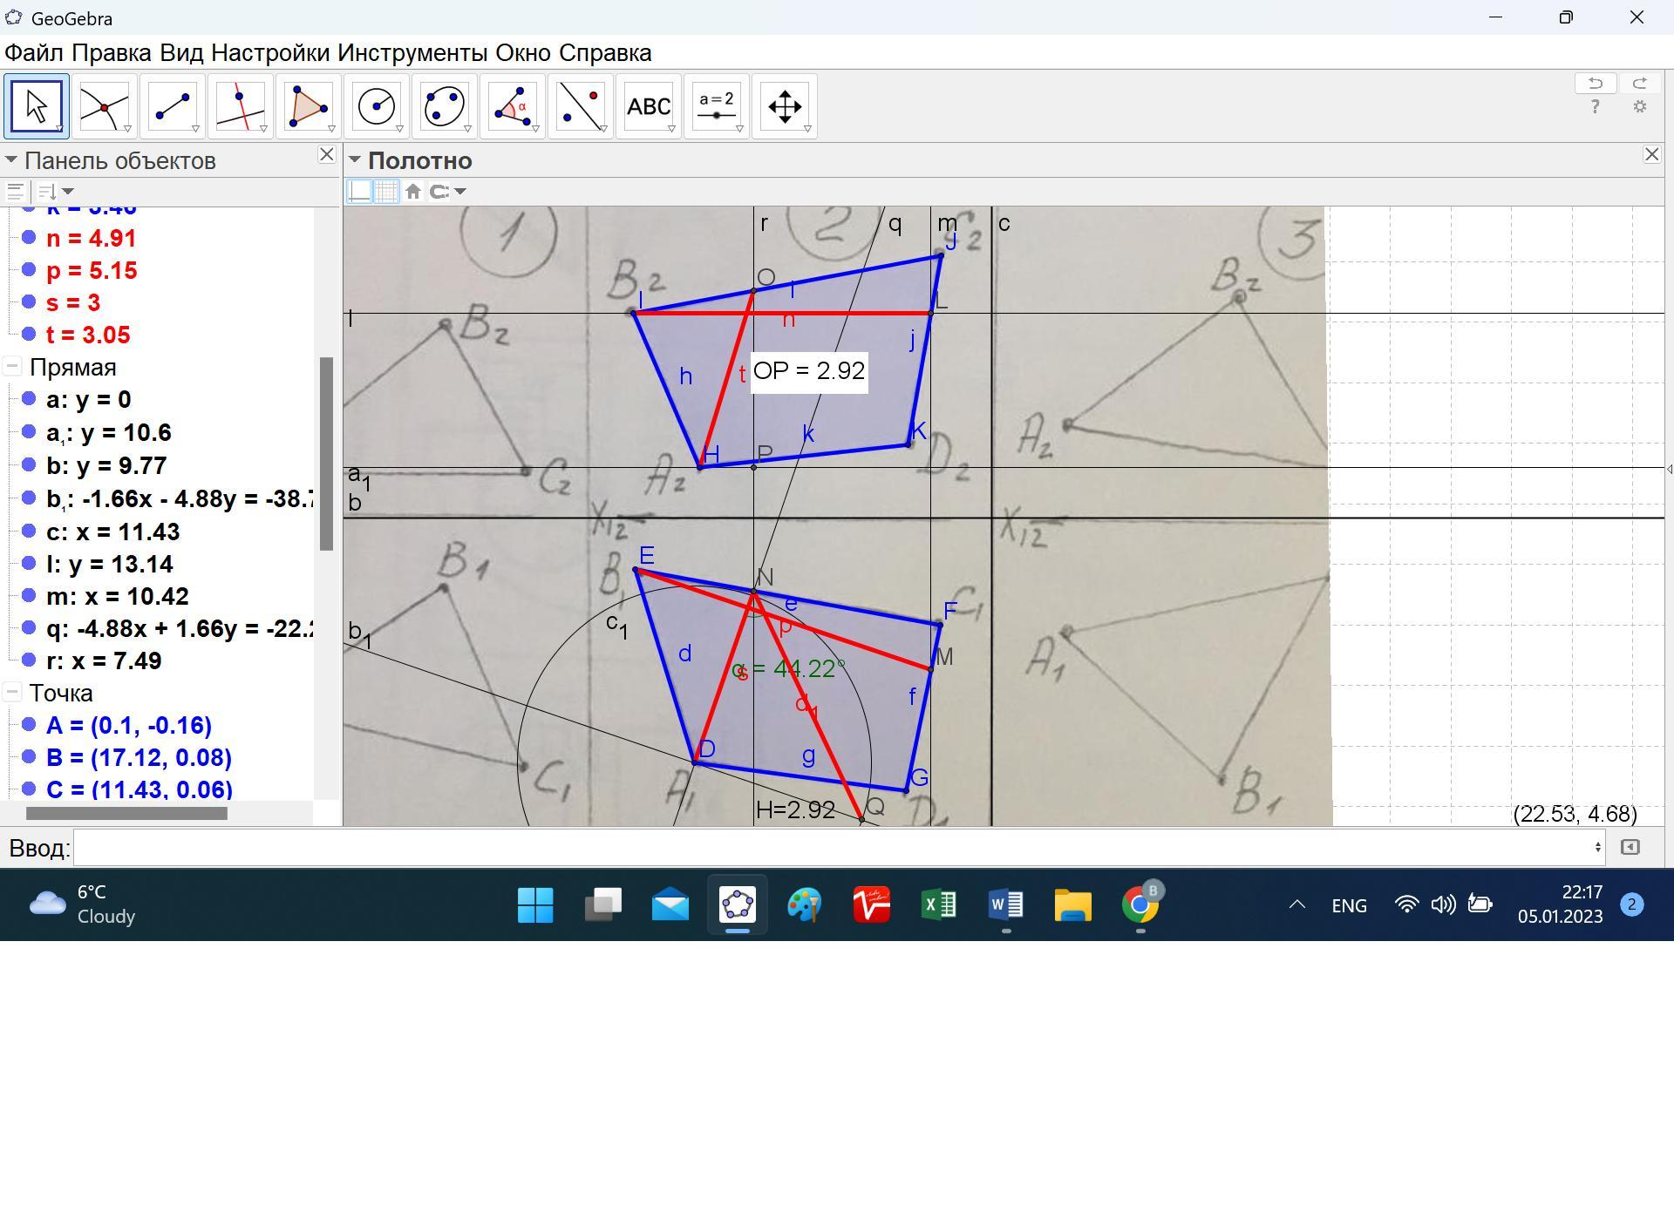Open the Настройки menu
This screenshot has height=1226, width=1674.
(270, 53)
